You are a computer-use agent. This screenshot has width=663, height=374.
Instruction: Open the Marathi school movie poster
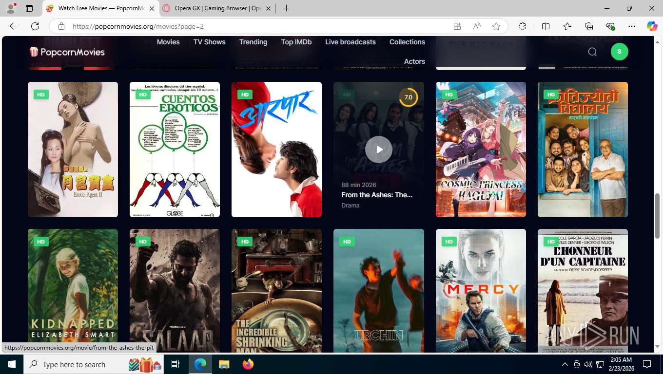click(x=583, y=150)
